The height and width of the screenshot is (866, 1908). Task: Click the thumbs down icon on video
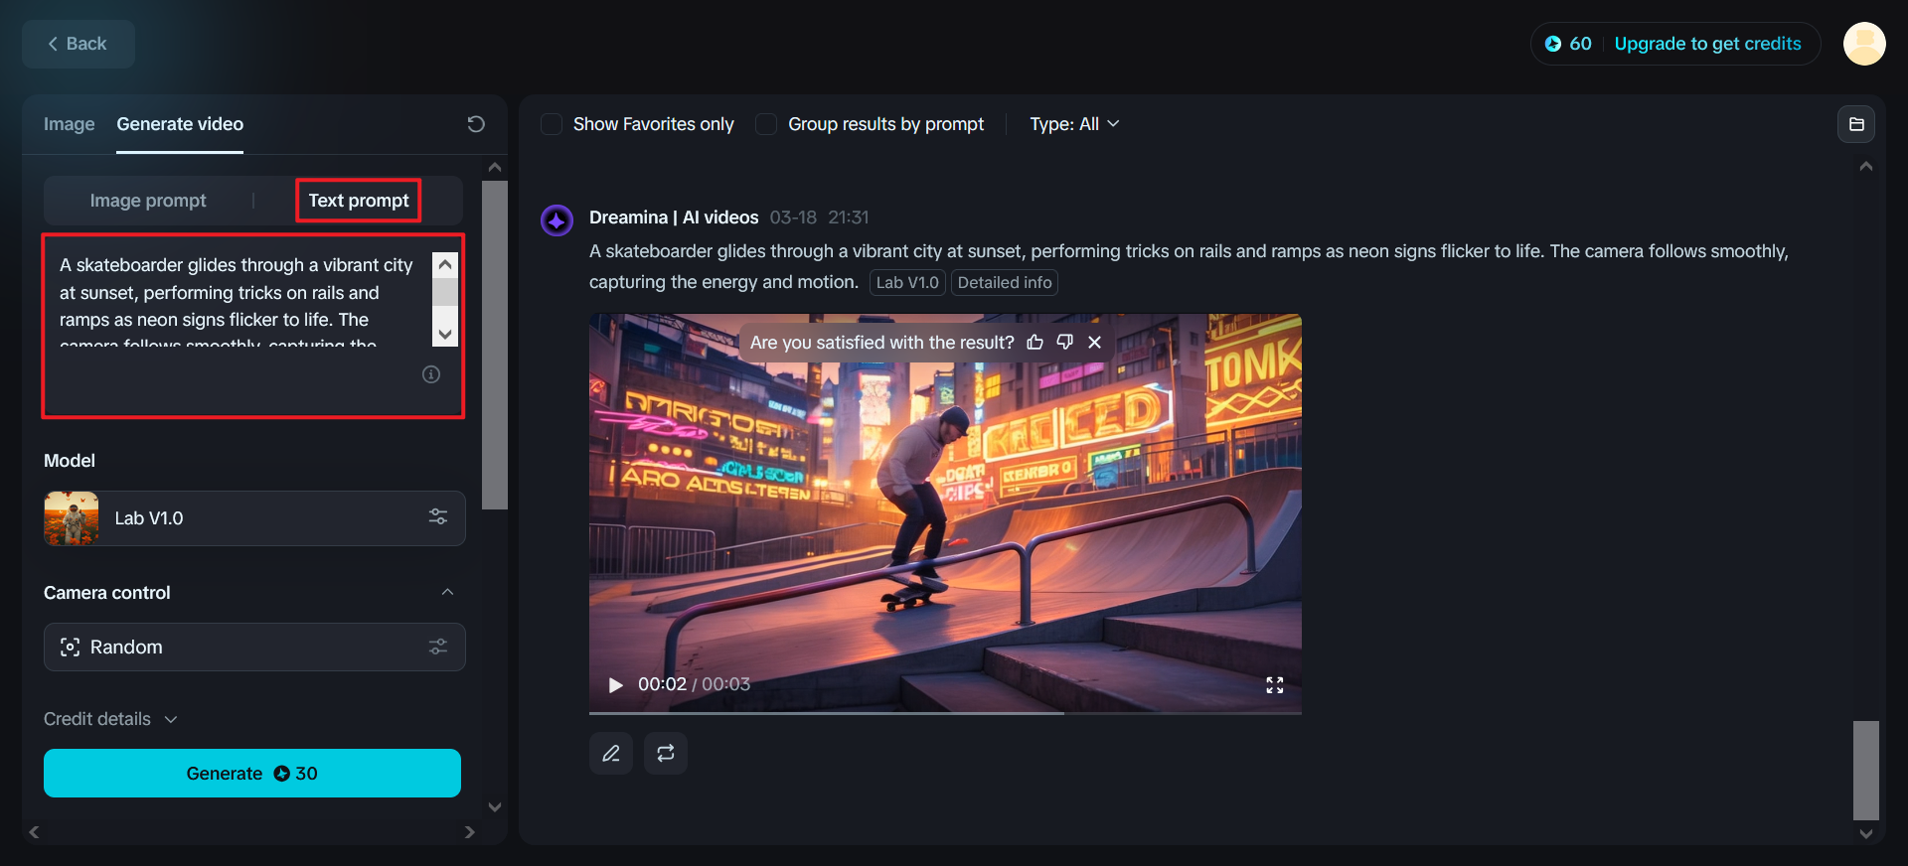[1065, 343]
